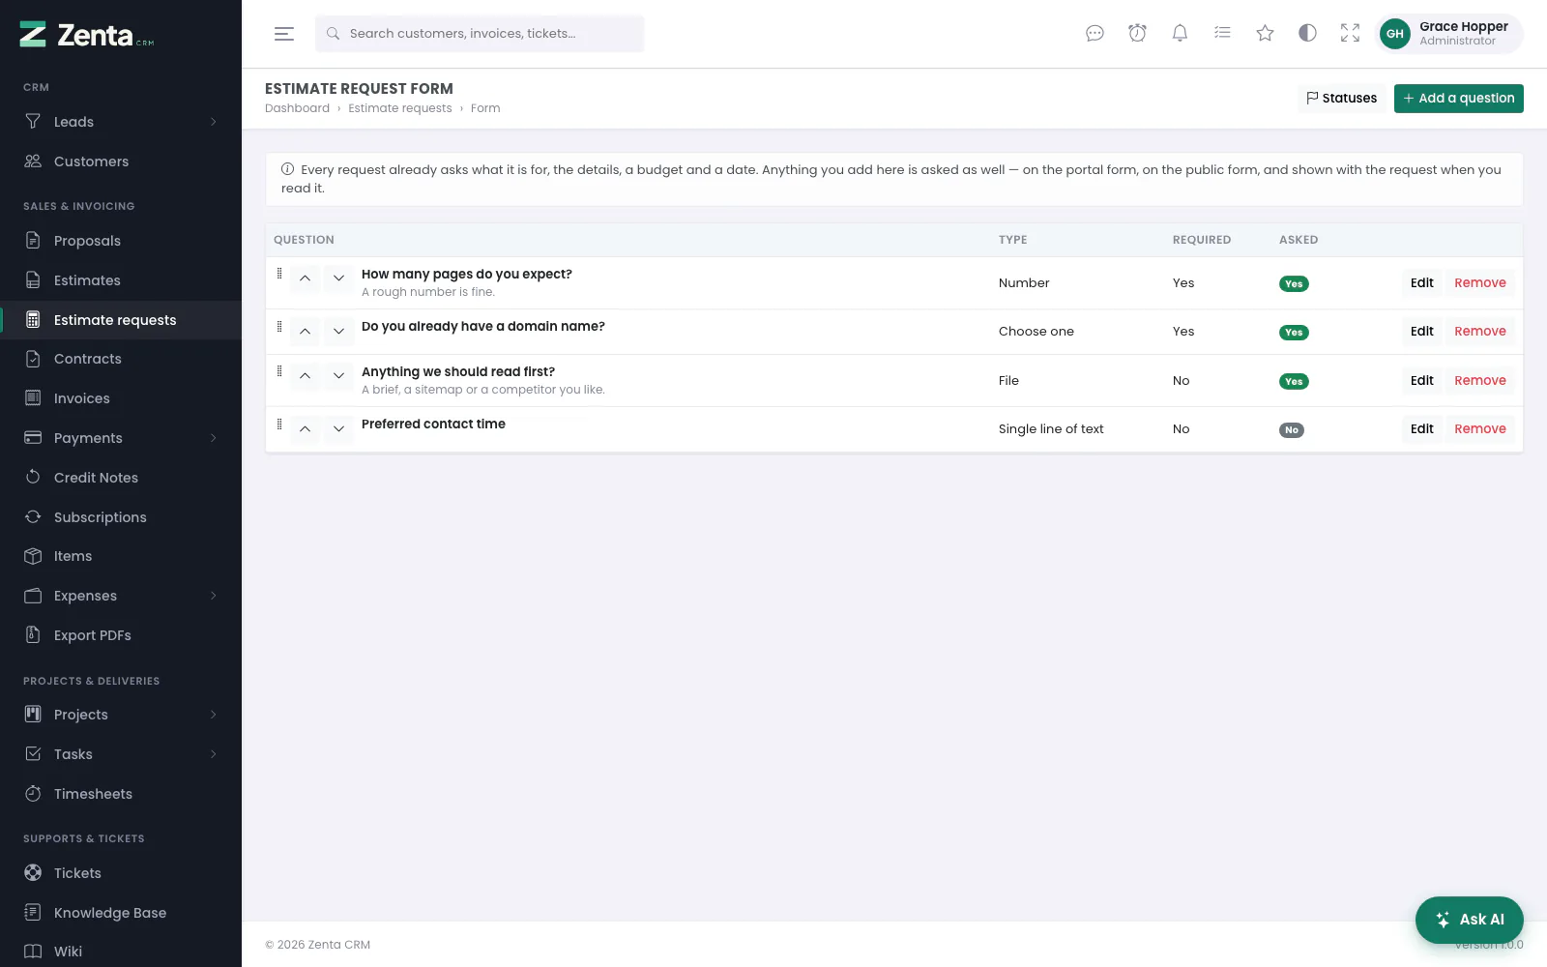Click the Zenta CRM logo
Screen dimensions: 1547x967
pos(87,35)
